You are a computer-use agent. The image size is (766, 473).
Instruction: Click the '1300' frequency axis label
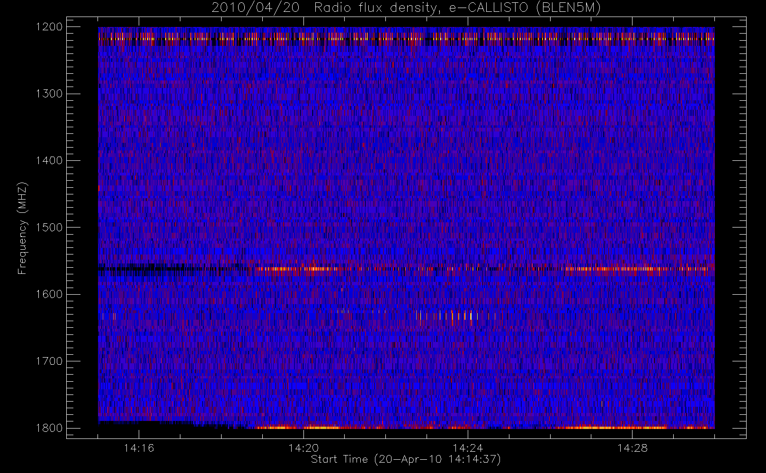pyautogui.click(x=49, y=94)
